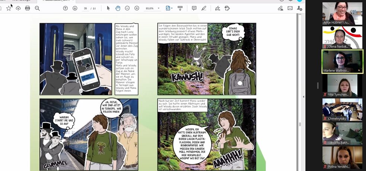Click the fit page view icon
The image size is (366, 171).
[168, 9]
